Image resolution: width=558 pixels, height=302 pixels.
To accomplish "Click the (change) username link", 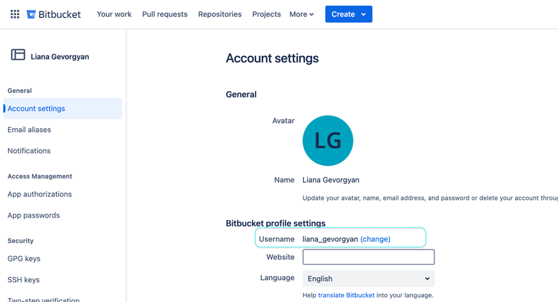I will pos(376,239).
